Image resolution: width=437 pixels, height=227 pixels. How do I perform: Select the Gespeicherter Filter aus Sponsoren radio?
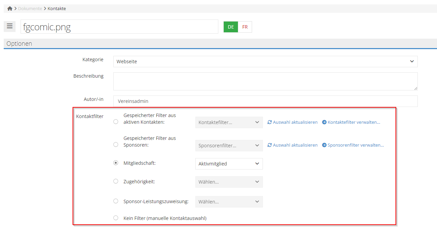(116, 145)
